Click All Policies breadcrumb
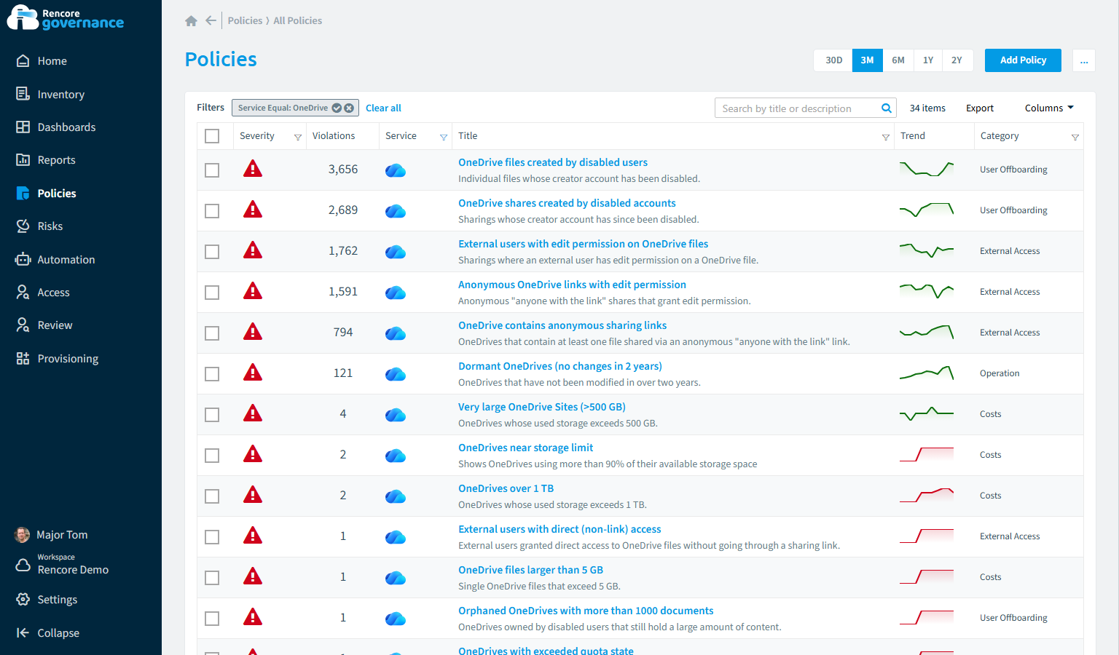The image size is (1119, 655). (297, 20)
